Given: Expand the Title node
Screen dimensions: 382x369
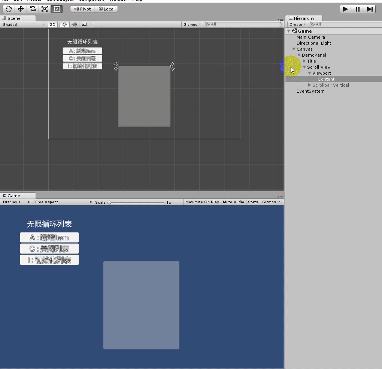Looking at the screenshot, I should (x=304, y=61).
